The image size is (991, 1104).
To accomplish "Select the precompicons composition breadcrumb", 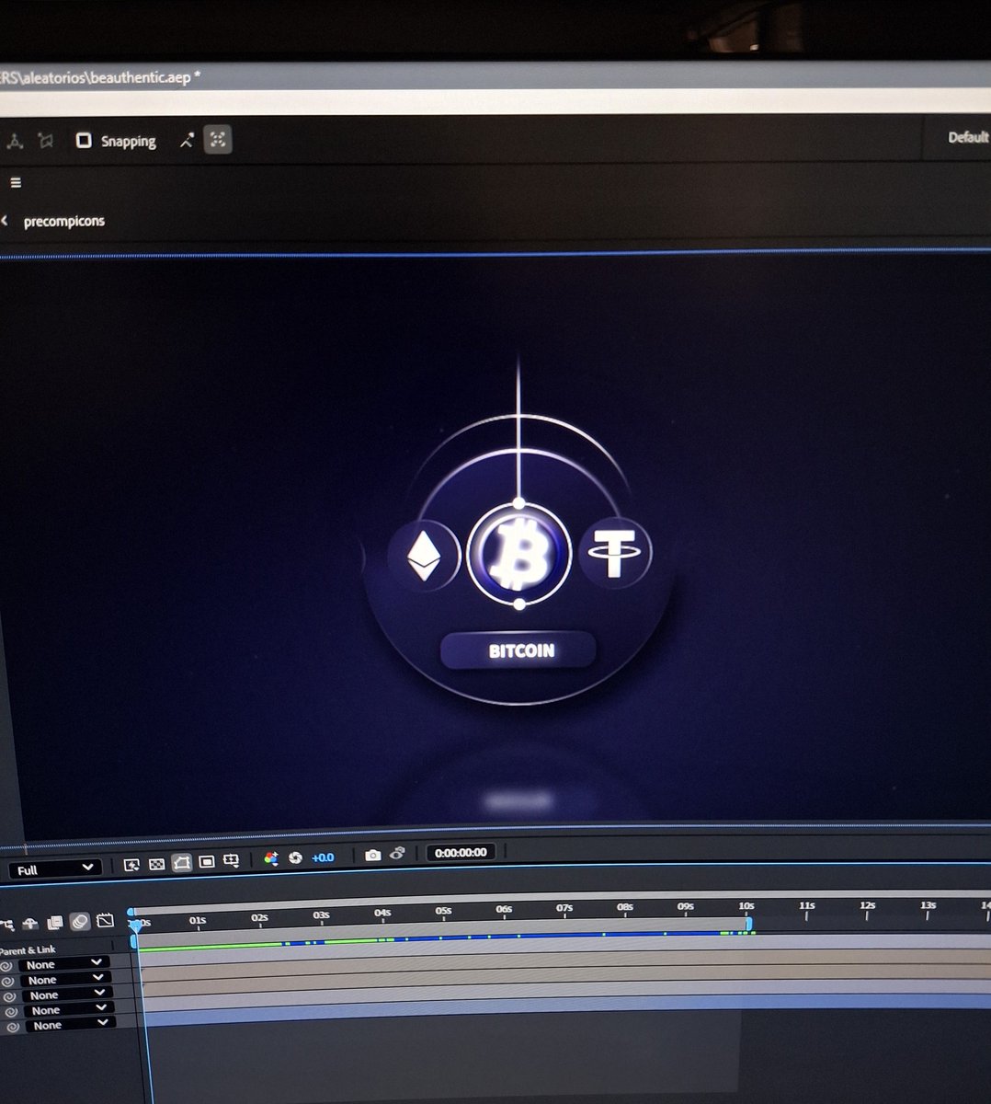I will (64, 222).
